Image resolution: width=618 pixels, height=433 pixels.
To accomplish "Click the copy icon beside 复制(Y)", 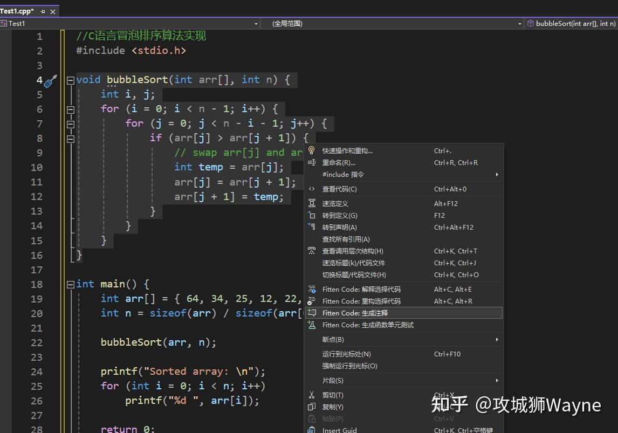I will [312, 407].
